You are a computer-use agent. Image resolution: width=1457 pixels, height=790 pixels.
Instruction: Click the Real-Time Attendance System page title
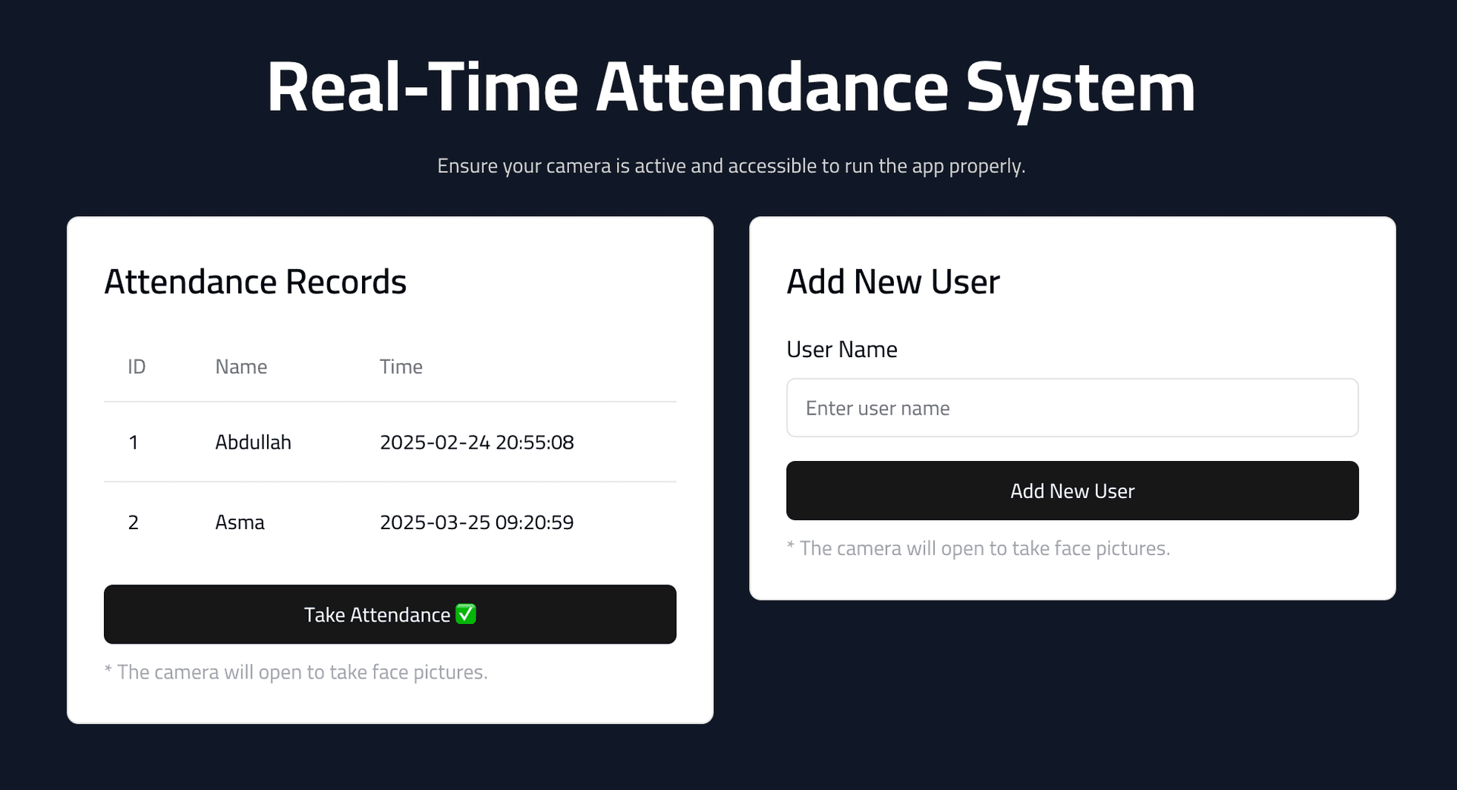coord(728,88)
